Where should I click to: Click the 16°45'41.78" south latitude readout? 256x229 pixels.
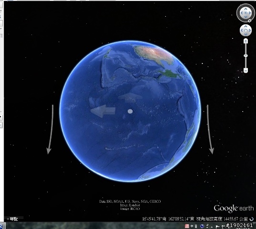(x=154, y=219)
